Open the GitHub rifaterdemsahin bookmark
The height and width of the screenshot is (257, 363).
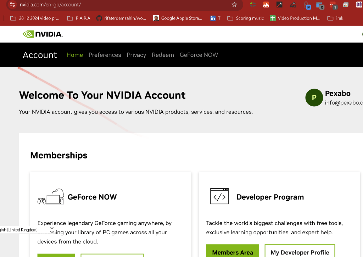[x=121, y=18]
